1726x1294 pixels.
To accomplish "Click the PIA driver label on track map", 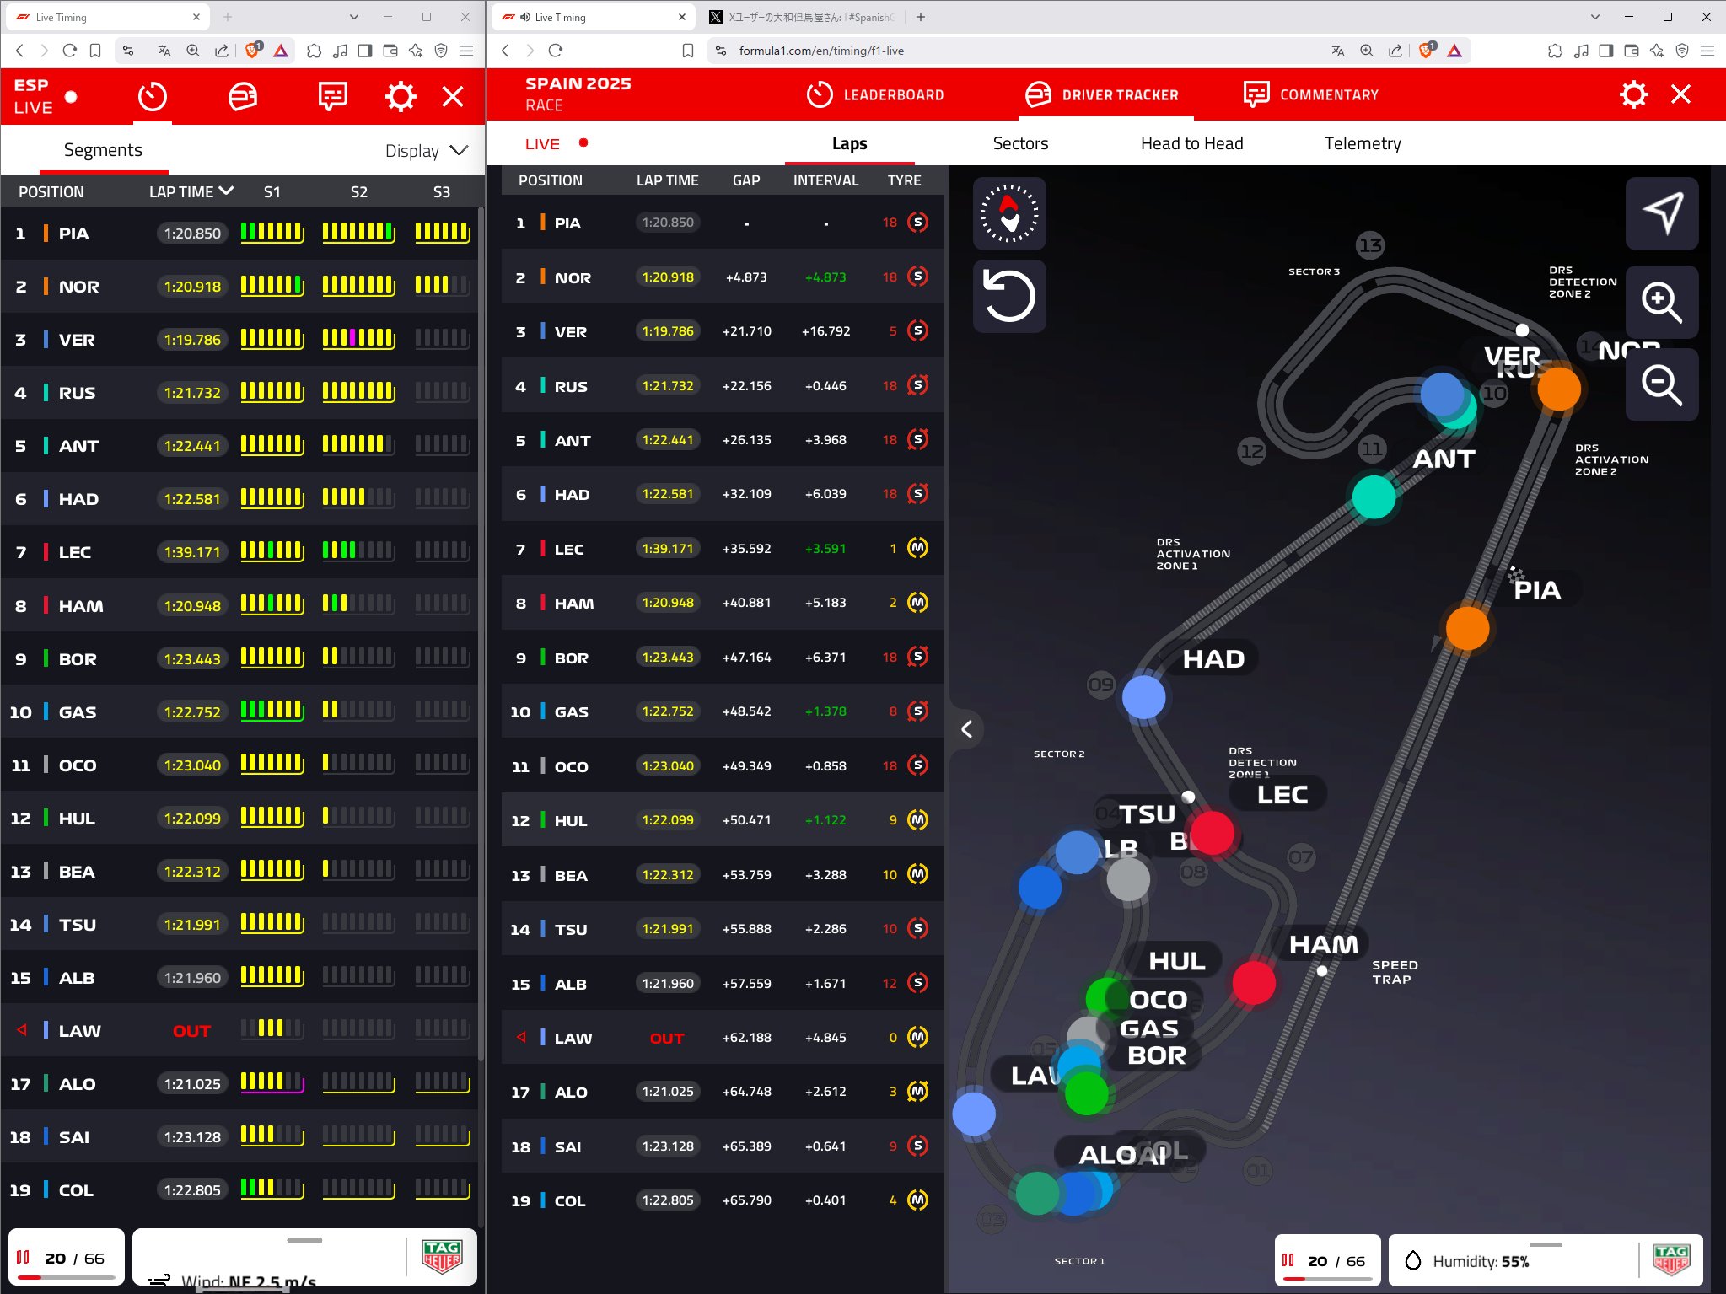I will point(1536,590).
